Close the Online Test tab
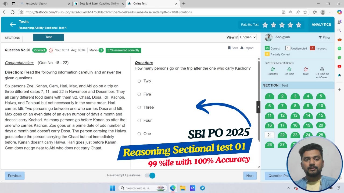 coord(177,4)
